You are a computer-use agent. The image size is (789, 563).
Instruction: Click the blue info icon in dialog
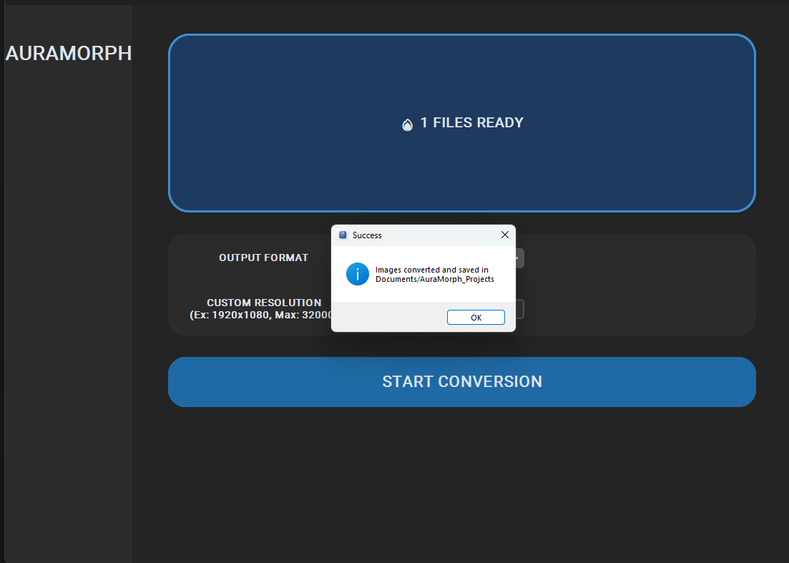[x=357, y=274]
